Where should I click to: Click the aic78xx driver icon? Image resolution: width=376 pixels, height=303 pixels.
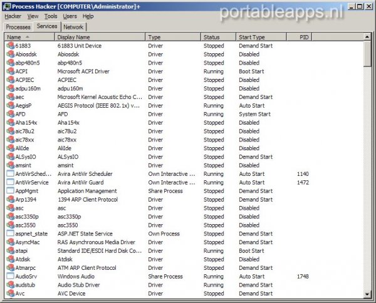(10, 140)
